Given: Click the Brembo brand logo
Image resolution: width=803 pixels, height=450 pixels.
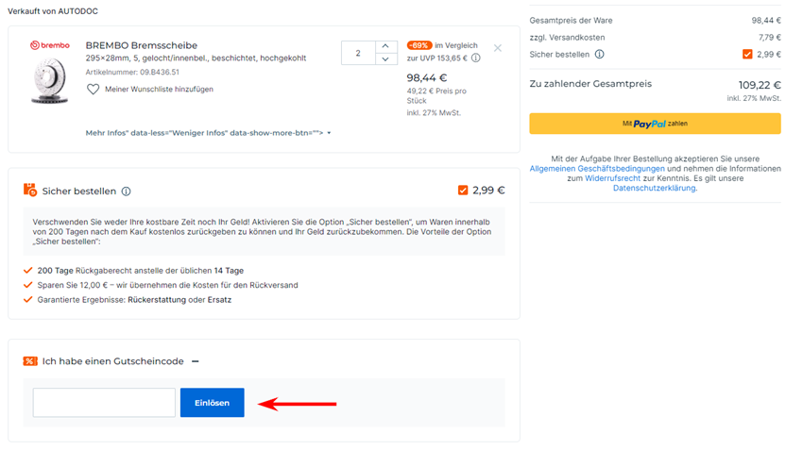Looking at the screenshot, I should point(50,45).
